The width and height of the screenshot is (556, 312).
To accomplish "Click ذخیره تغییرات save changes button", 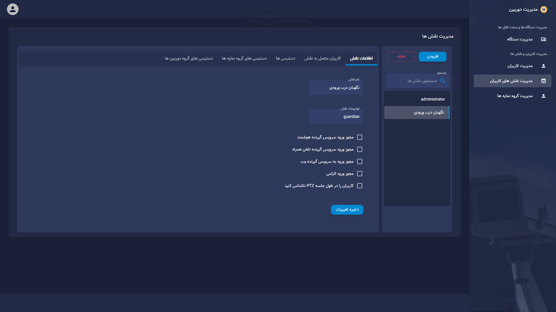I will 347,210.
